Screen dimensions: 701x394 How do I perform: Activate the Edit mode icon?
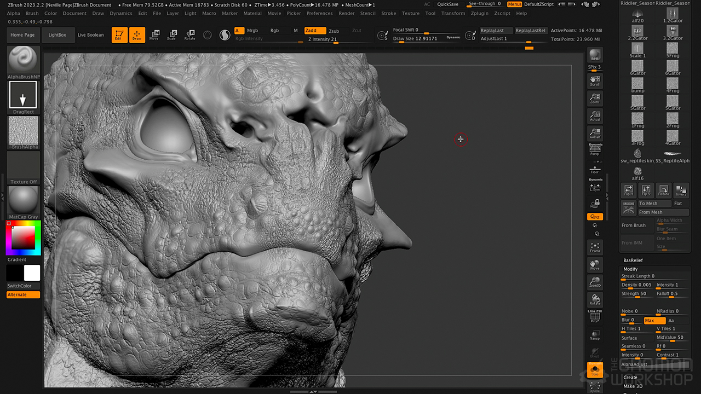[x=119, y=35]
